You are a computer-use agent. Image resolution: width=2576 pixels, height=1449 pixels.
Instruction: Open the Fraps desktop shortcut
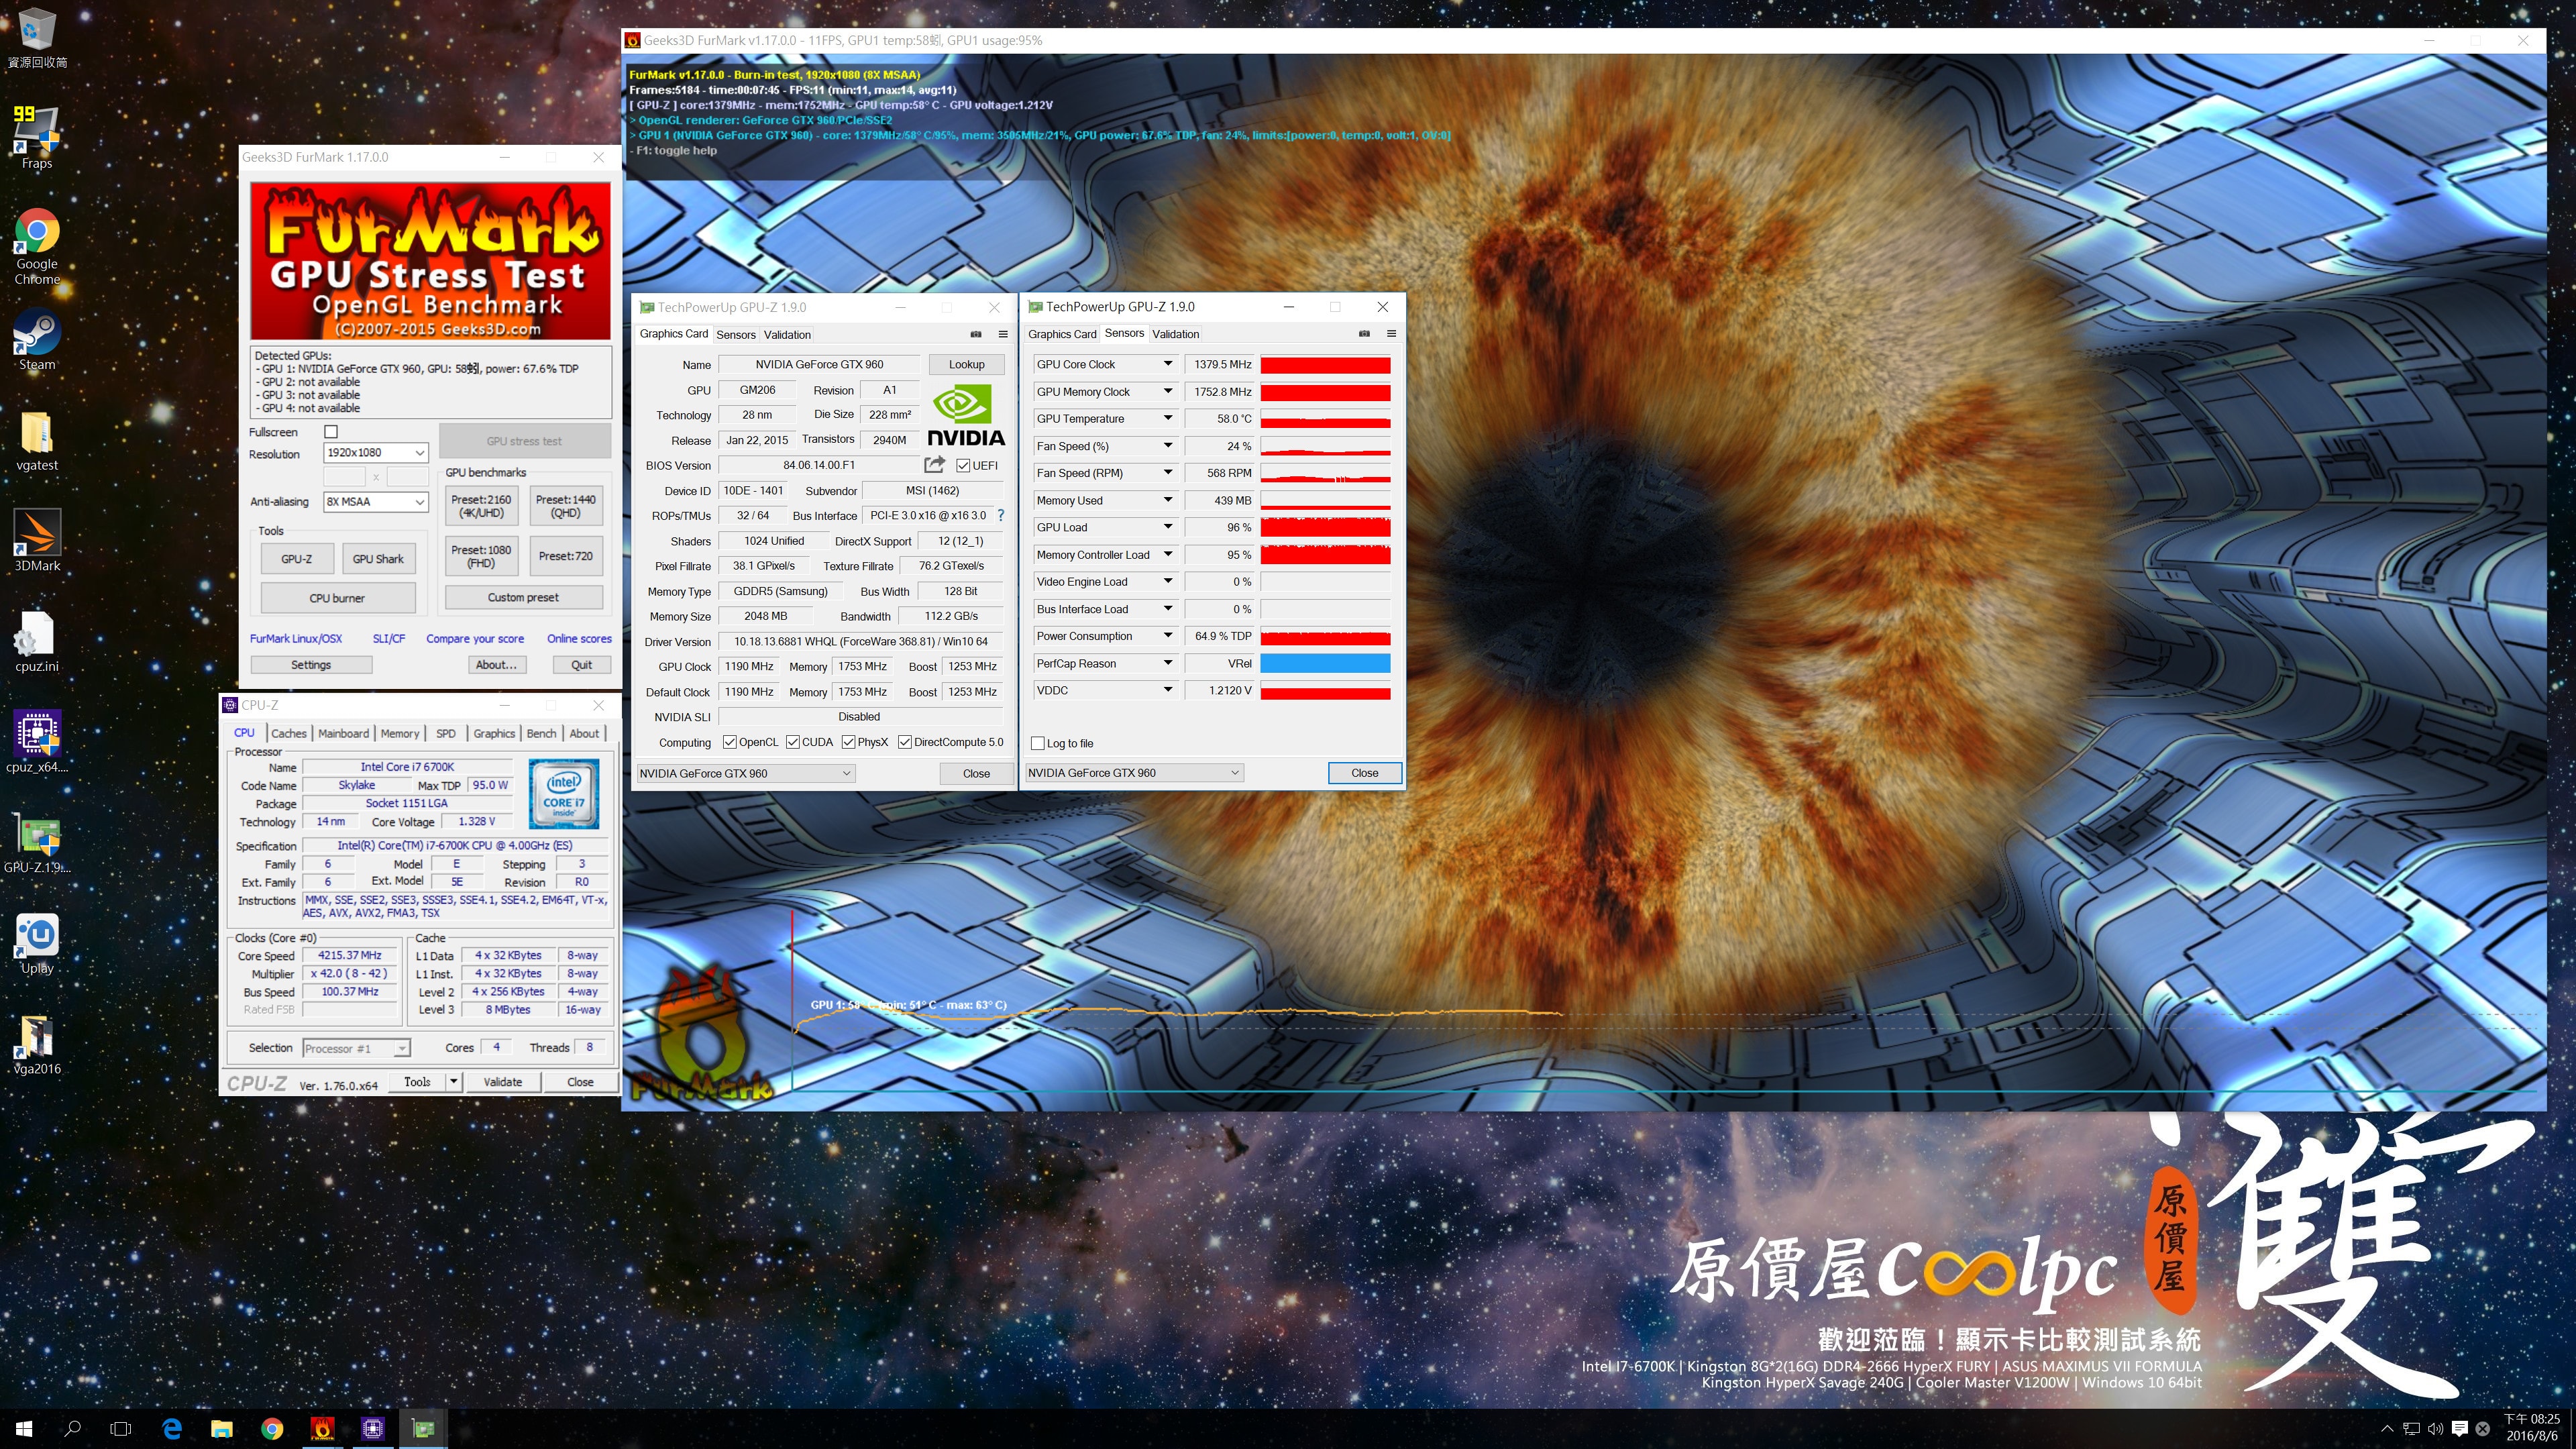coord(37,138)
